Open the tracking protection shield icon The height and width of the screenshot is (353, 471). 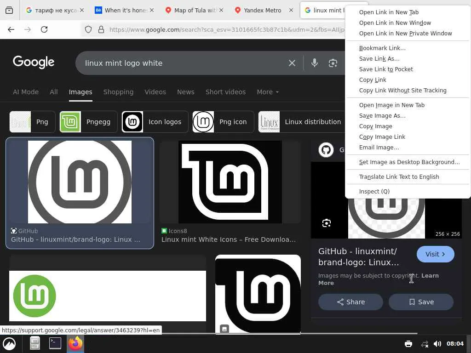(88, 29)
